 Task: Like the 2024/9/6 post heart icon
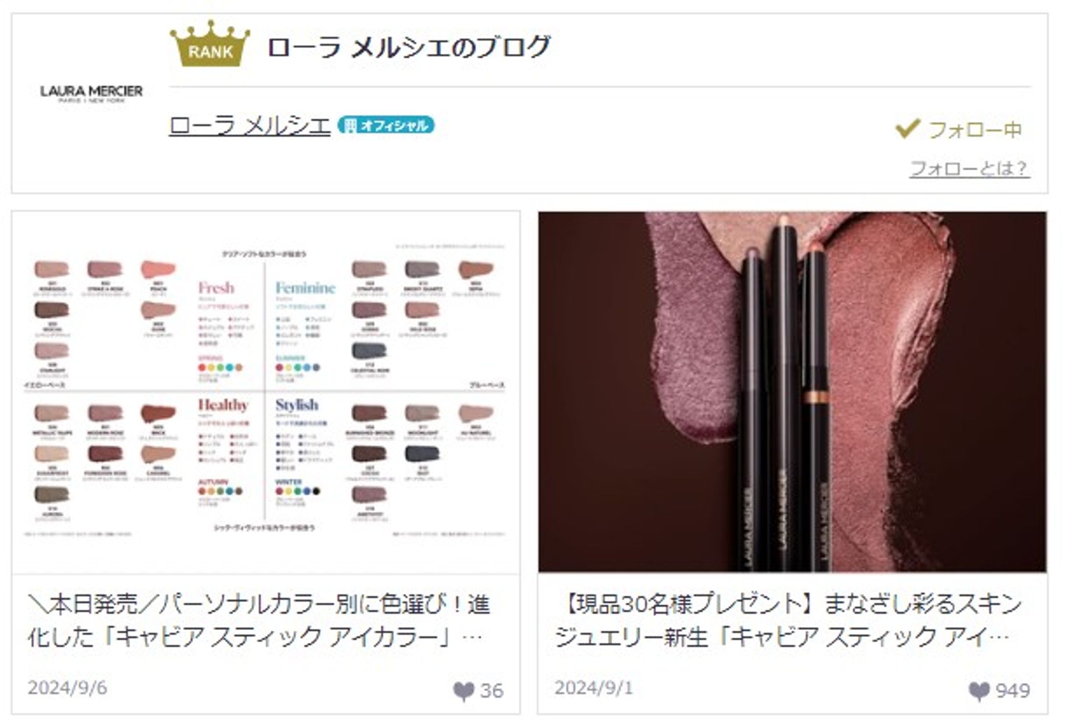click(x=463, y=691)
